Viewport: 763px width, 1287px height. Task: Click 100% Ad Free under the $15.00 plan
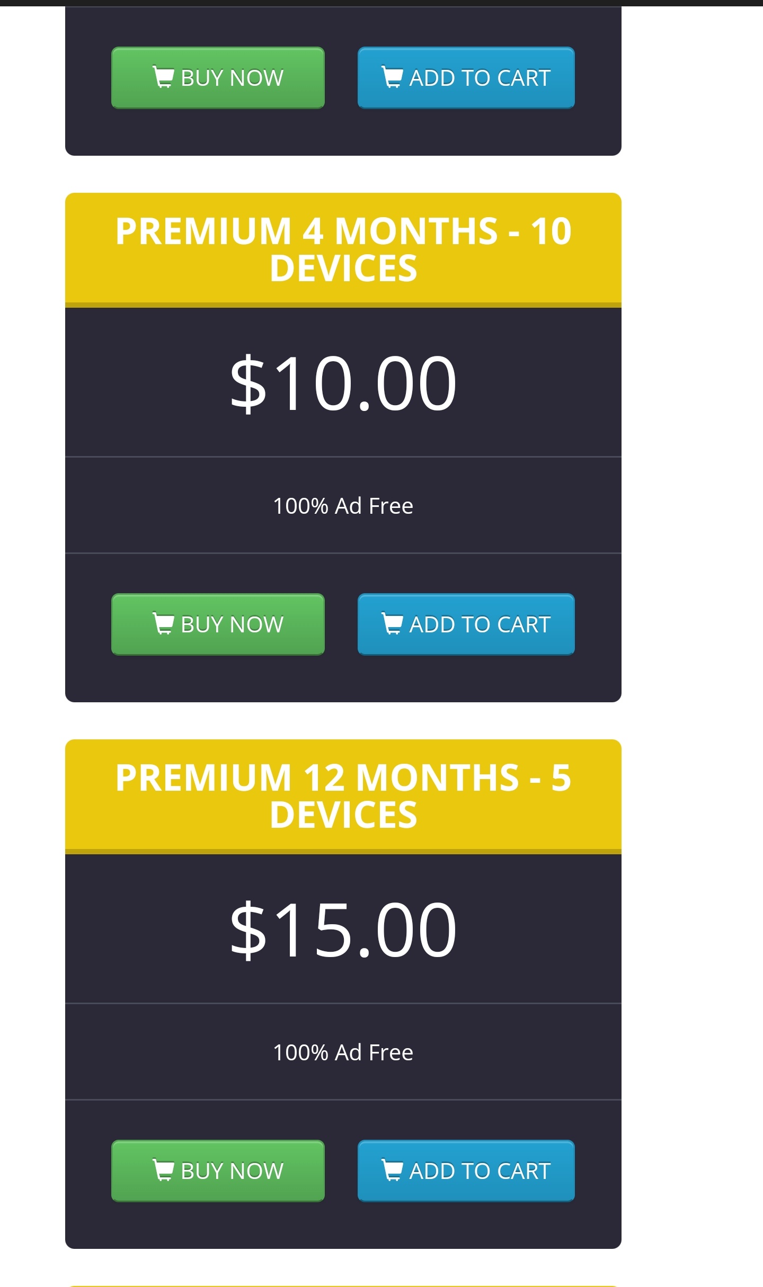pos(343,1052)
